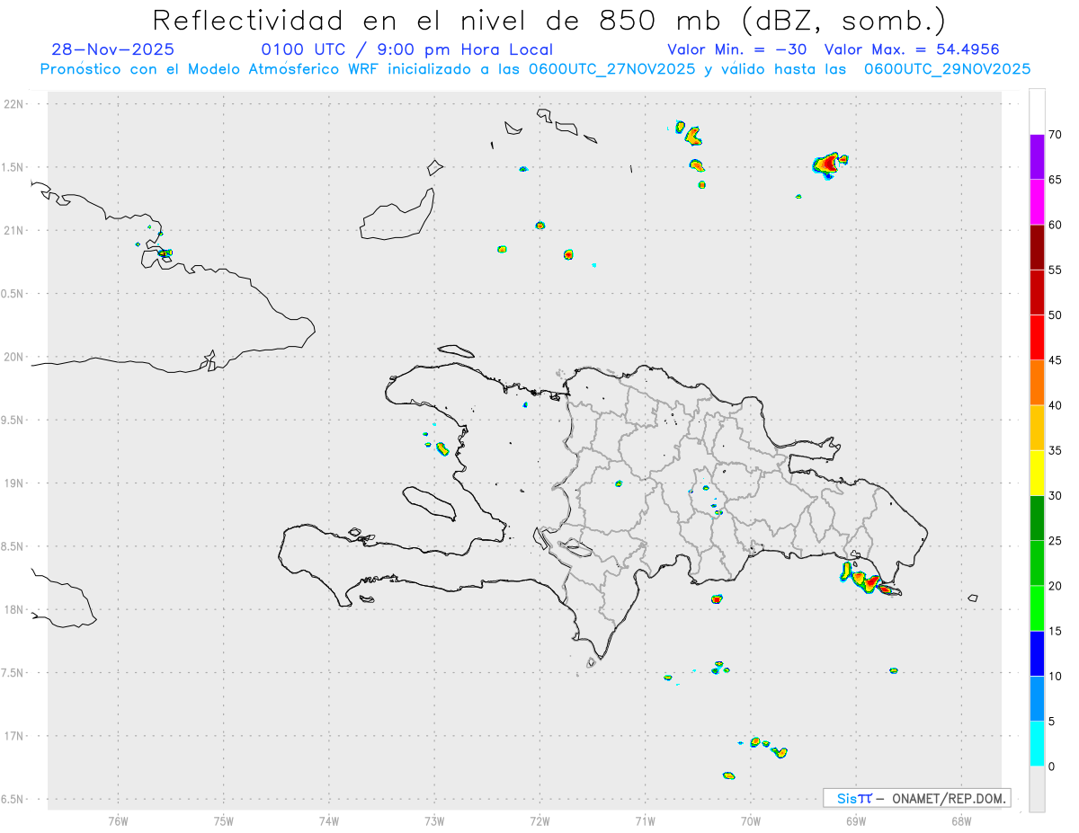This screenshot has height=833, width=1079.
Task: Select the yellow 30–35 dBZ colorbar segment
Action: tap(1037, 473)
